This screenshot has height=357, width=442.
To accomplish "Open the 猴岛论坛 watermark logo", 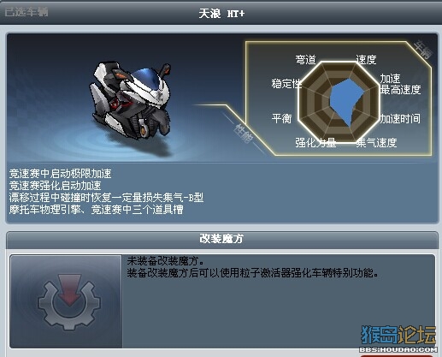I will (x=398, y=335).
